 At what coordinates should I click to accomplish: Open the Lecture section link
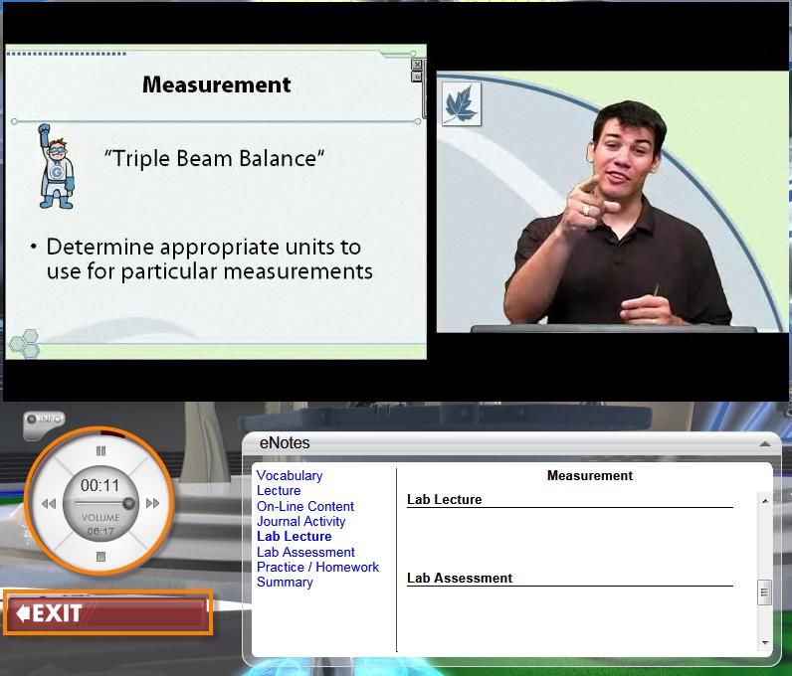[279, 491]
